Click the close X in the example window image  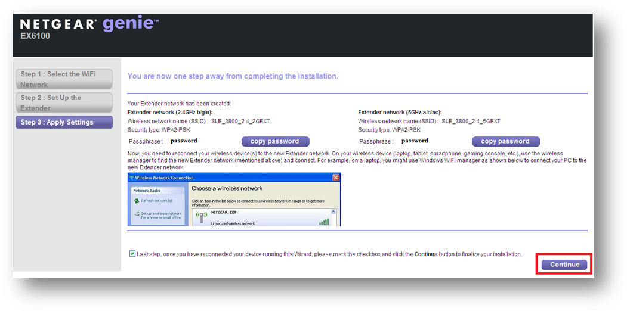(336, 178)
